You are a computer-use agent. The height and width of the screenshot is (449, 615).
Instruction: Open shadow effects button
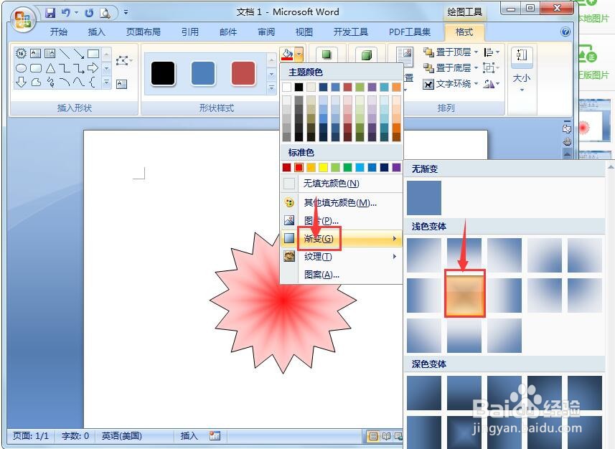pos(327,55)
